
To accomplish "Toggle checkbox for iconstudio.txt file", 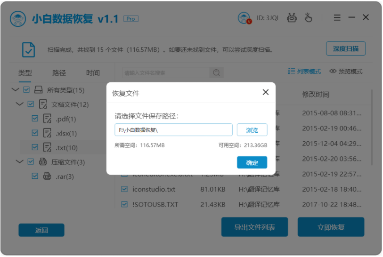I will coord(124,189).
